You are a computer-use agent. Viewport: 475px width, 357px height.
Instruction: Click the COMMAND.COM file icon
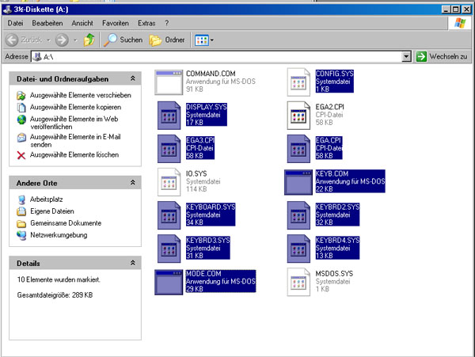point(169,82)
